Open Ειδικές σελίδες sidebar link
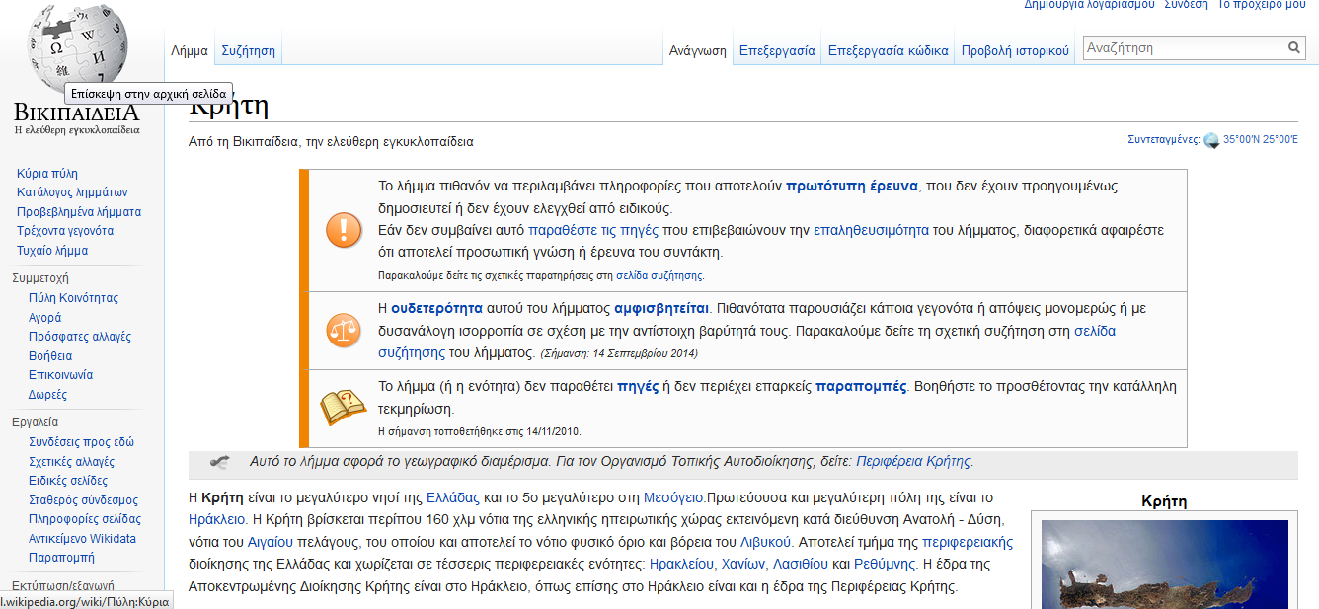 [68, 481]
